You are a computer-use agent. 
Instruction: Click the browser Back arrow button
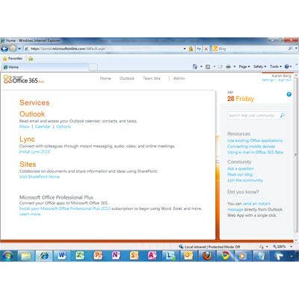coord(4,49)
